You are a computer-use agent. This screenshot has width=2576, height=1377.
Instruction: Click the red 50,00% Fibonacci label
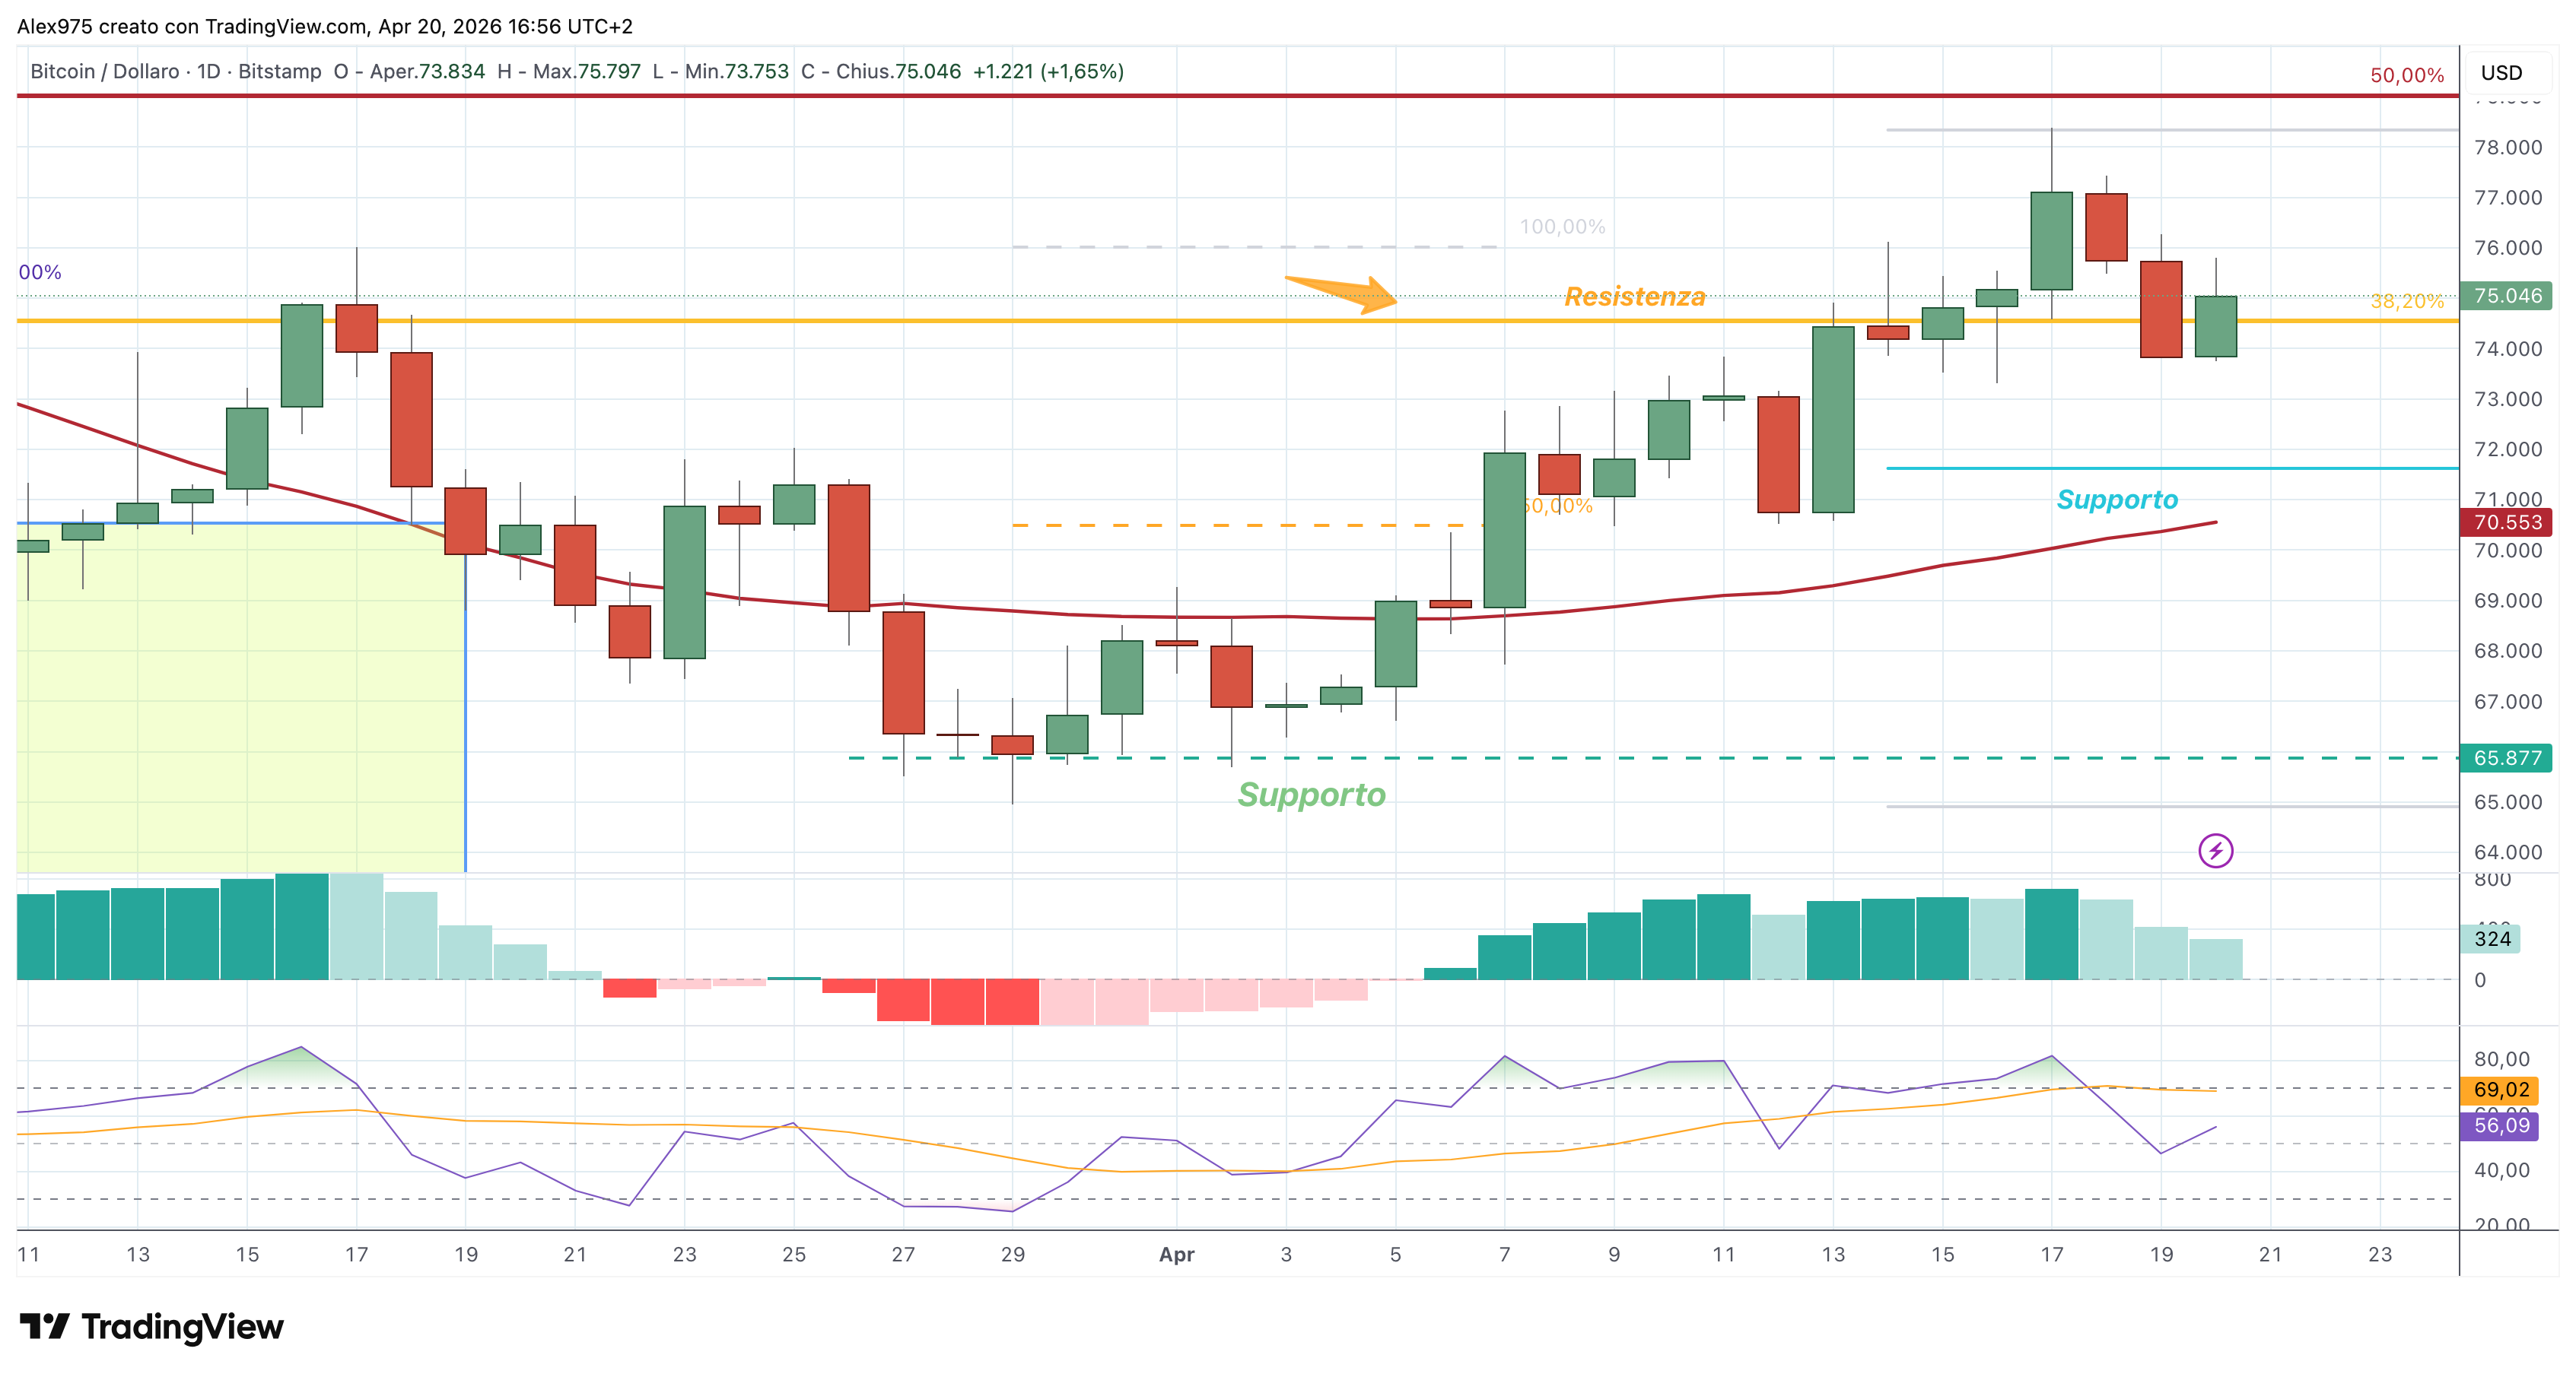pos(2407,75)
